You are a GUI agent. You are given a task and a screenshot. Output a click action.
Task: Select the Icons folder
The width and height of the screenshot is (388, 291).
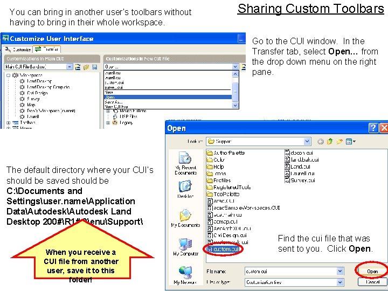(x=217, y=174)
